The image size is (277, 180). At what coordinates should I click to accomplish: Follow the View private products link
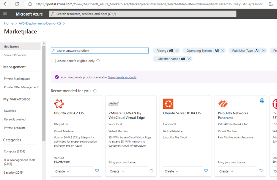point(122,77)
